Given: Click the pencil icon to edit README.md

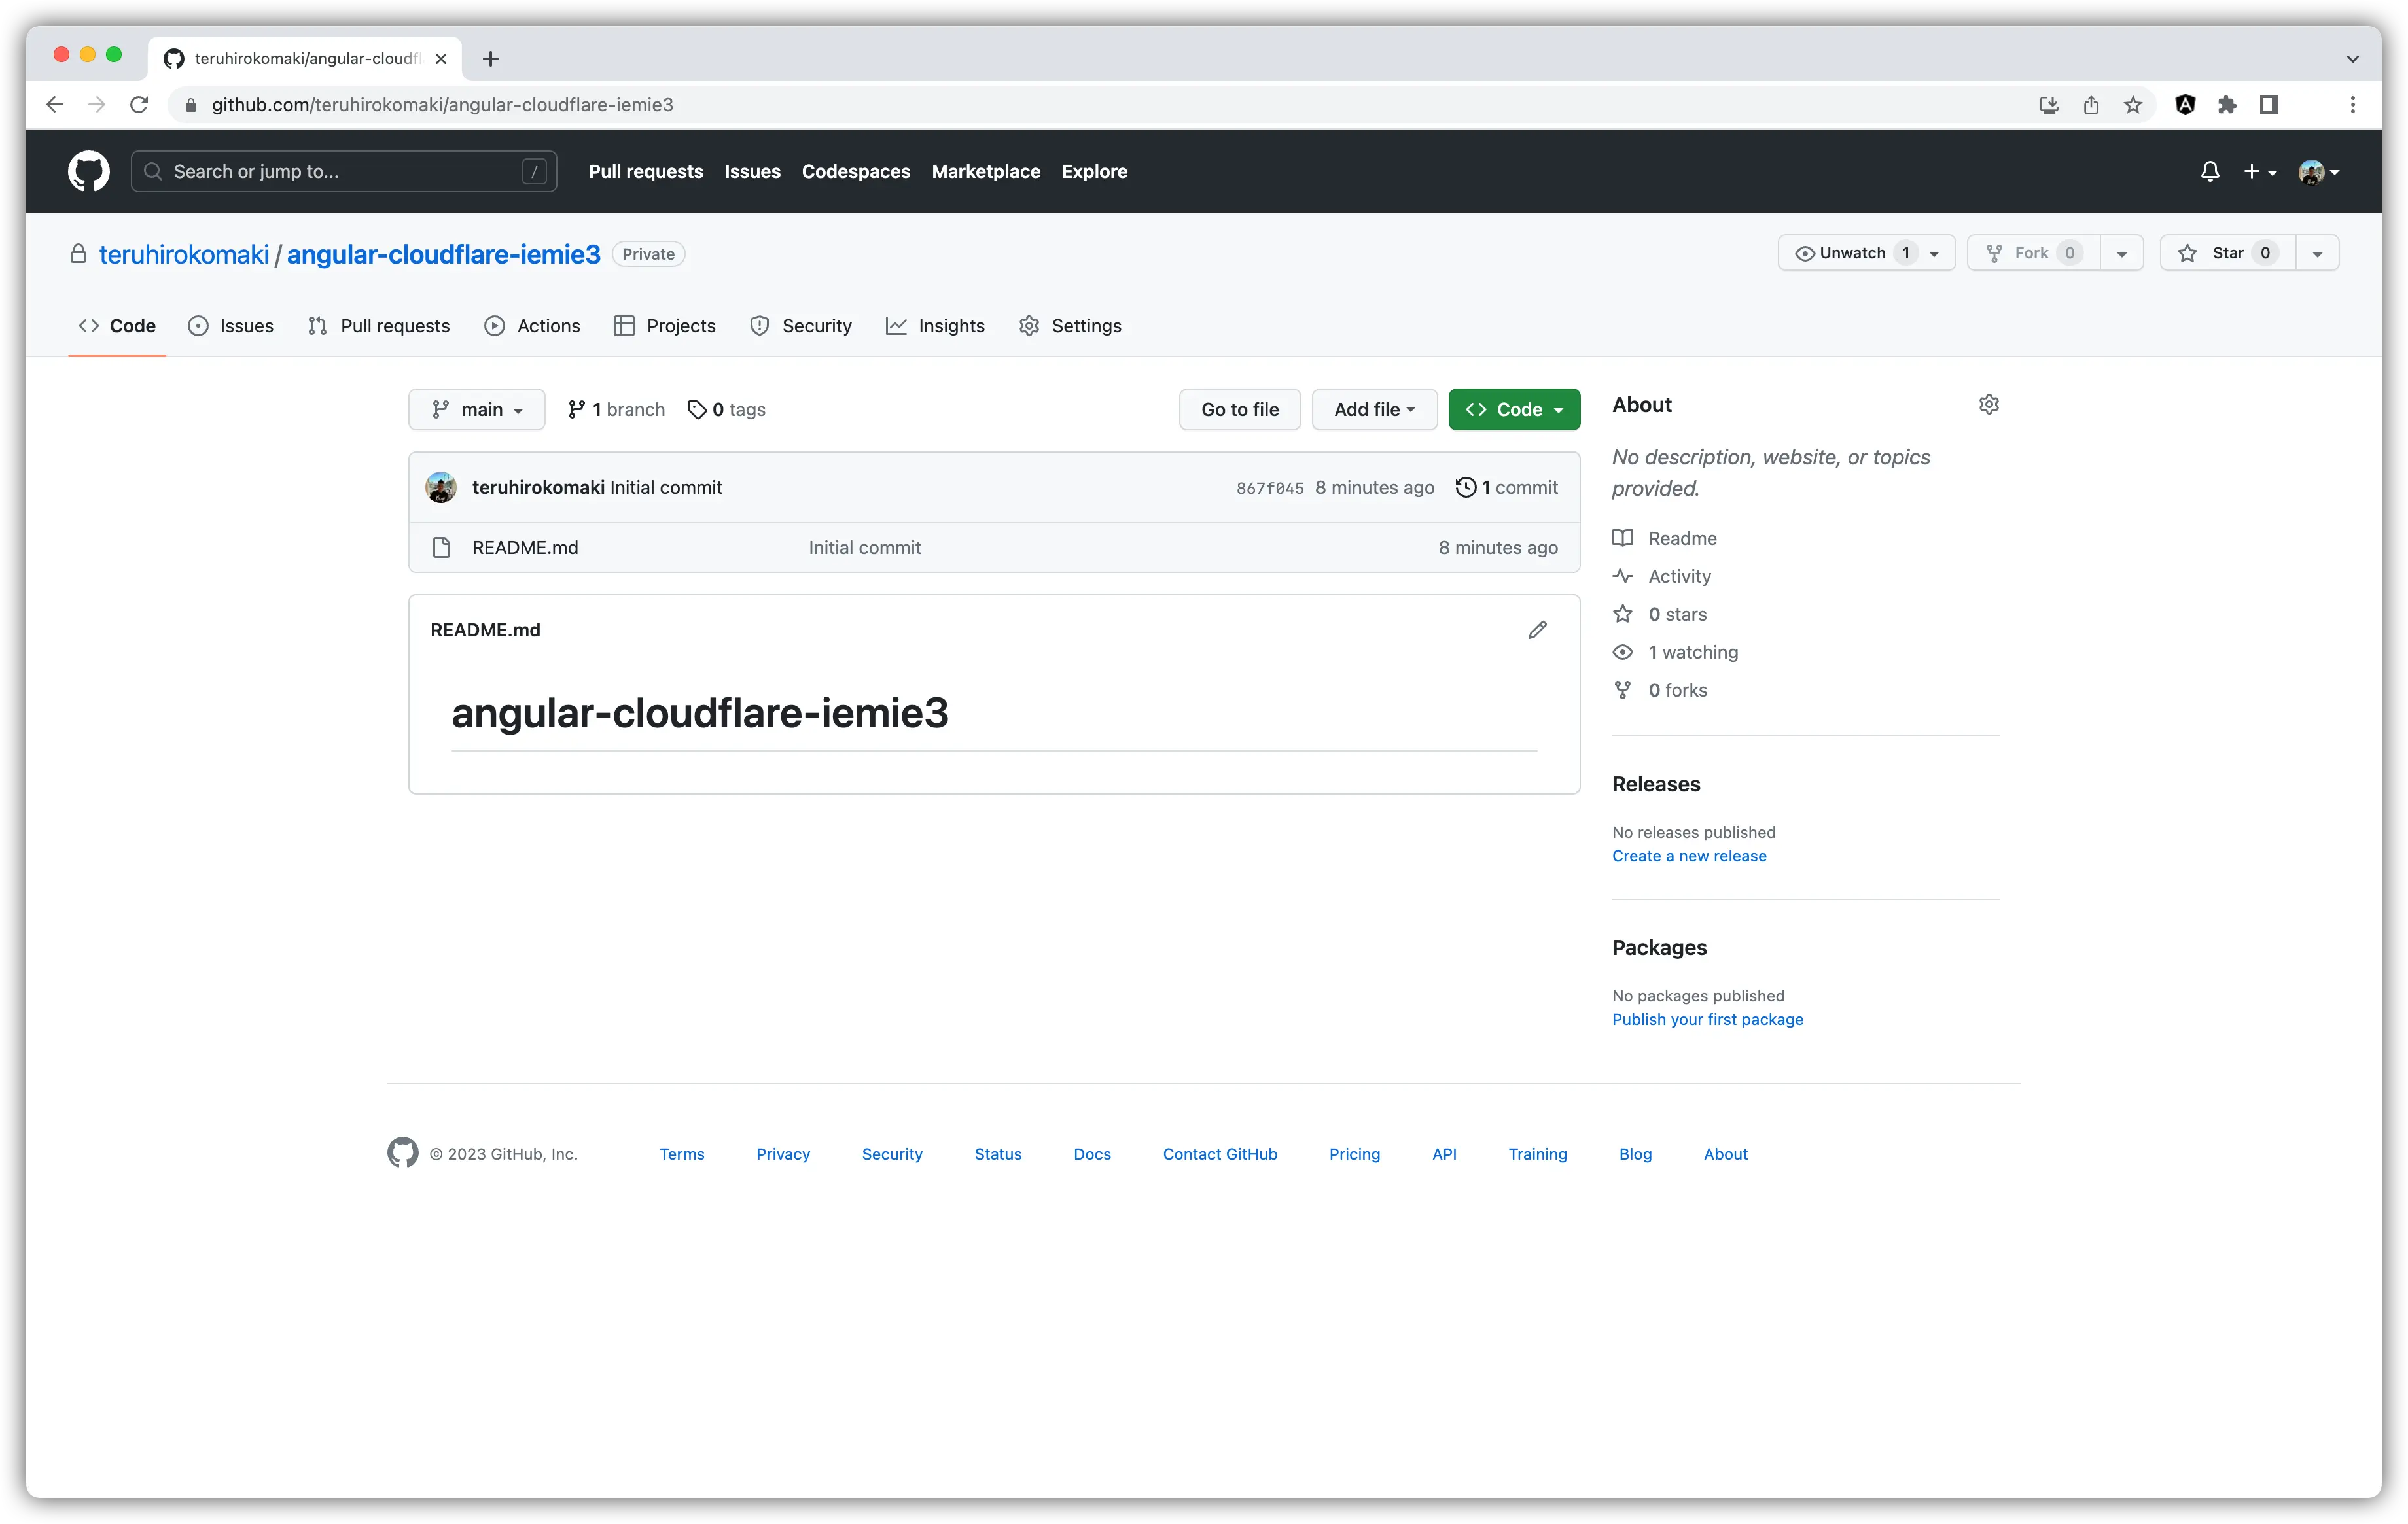Looking at the screenshot, I should (x=1537, y=630).
